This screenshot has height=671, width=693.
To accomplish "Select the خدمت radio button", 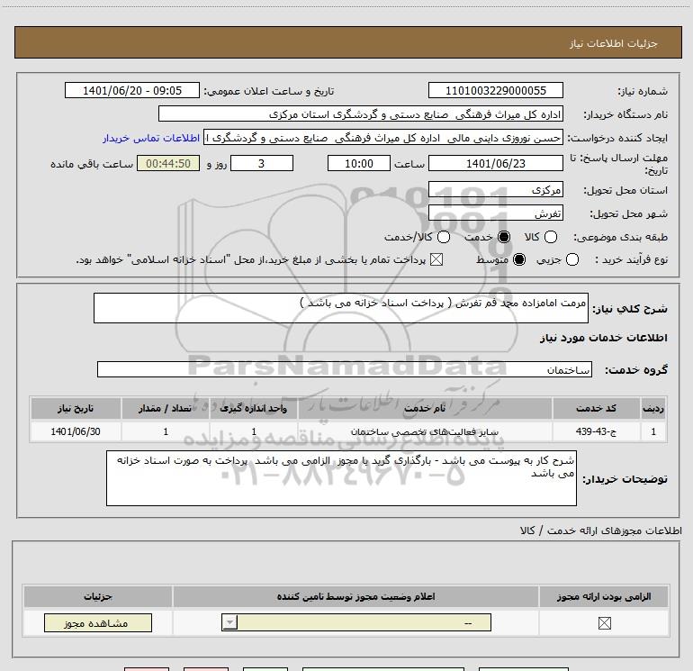I will click(503, 237).
